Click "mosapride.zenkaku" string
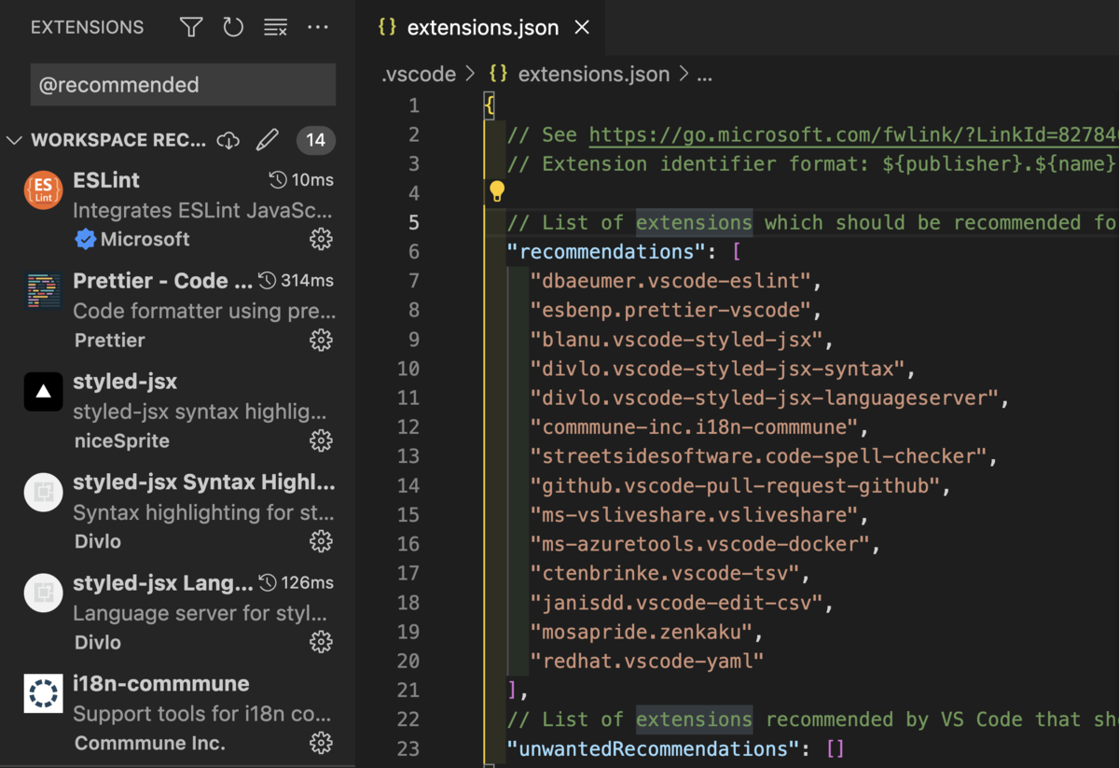 coord(641,632)
